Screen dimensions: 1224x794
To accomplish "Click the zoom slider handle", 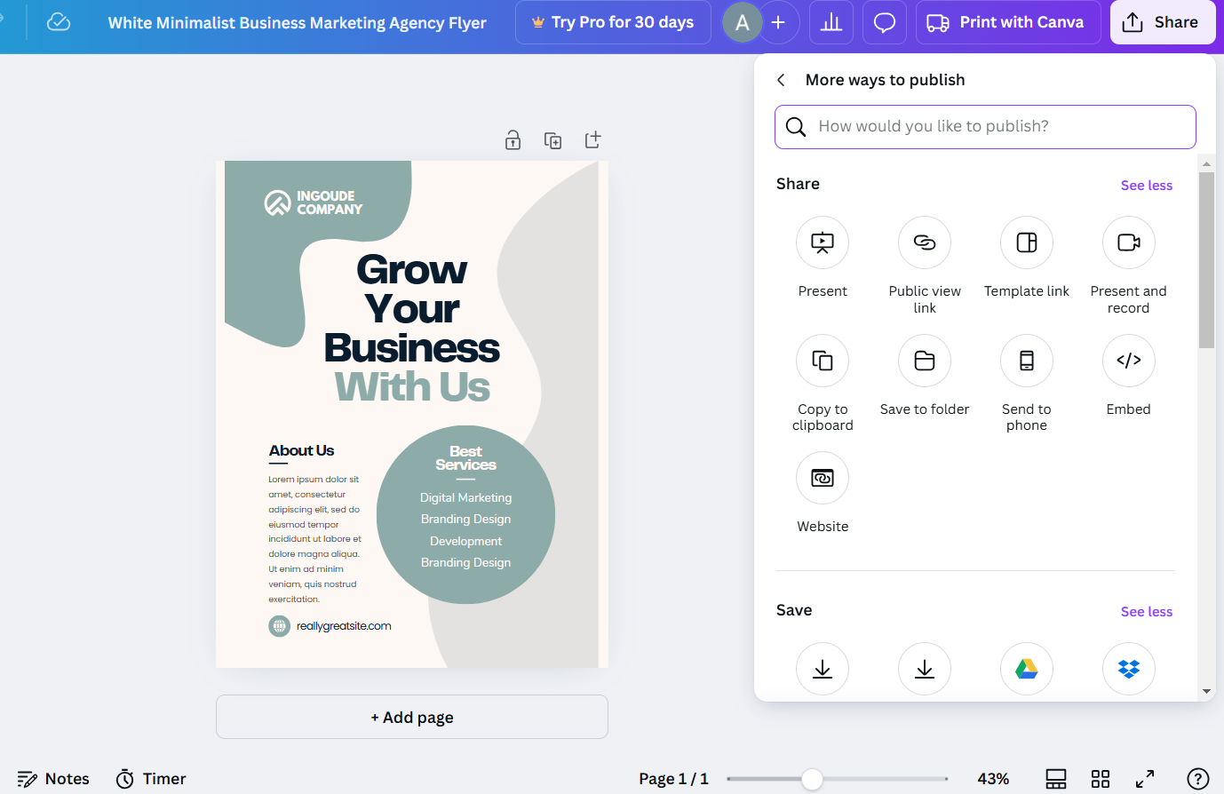I will (812, 779).
